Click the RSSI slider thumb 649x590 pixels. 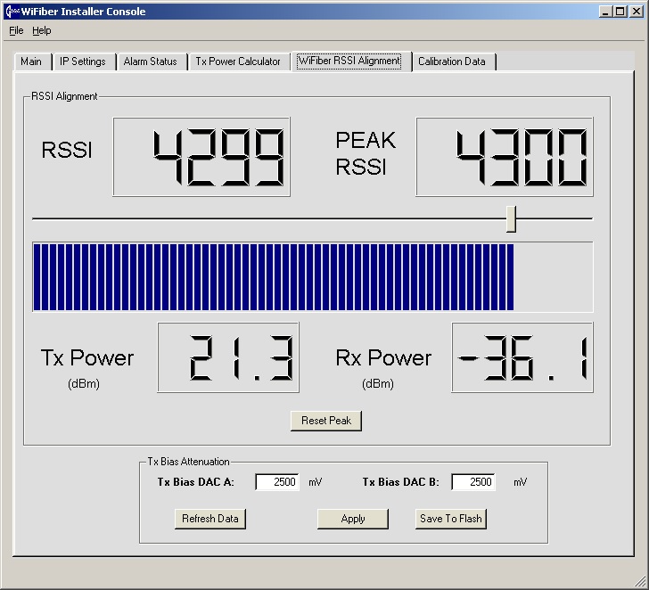click(x=511, y=219)
